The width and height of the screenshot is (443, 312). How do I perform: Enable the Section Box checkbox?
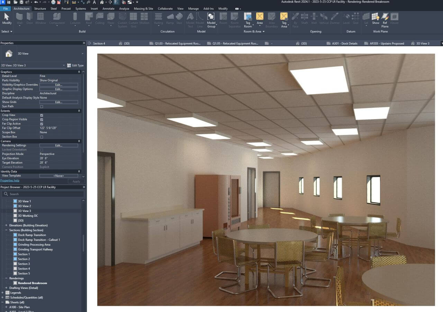click(x=42, y=137)
